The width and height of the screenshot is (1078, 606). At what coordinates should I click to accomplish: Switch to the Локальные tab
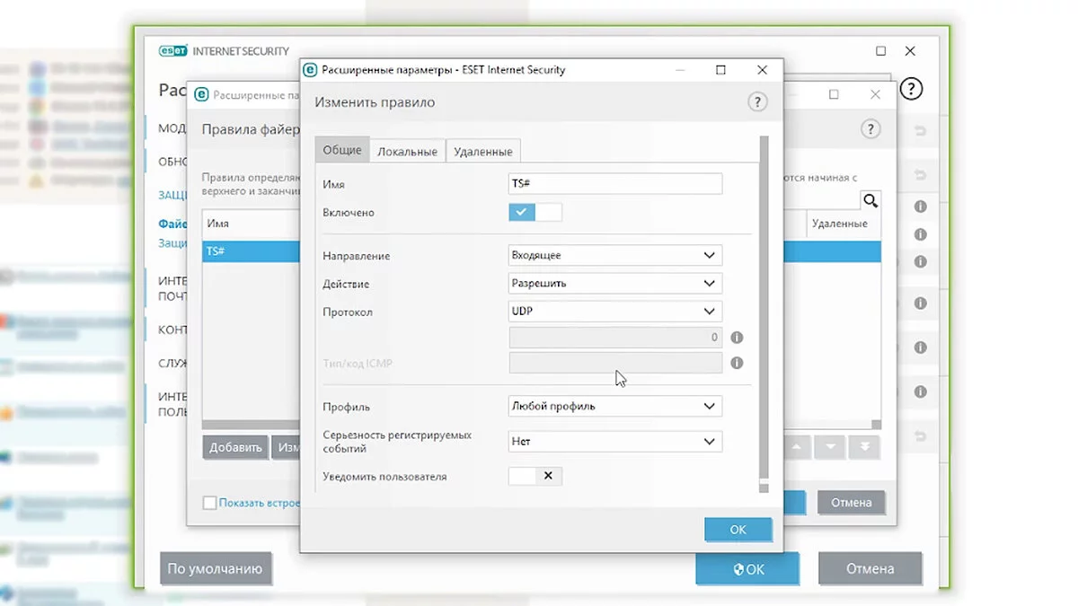pos(407,152)
